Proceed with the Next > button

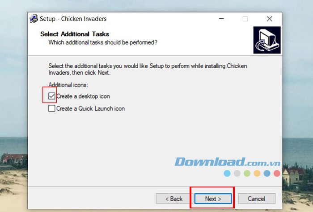point(213,199)
